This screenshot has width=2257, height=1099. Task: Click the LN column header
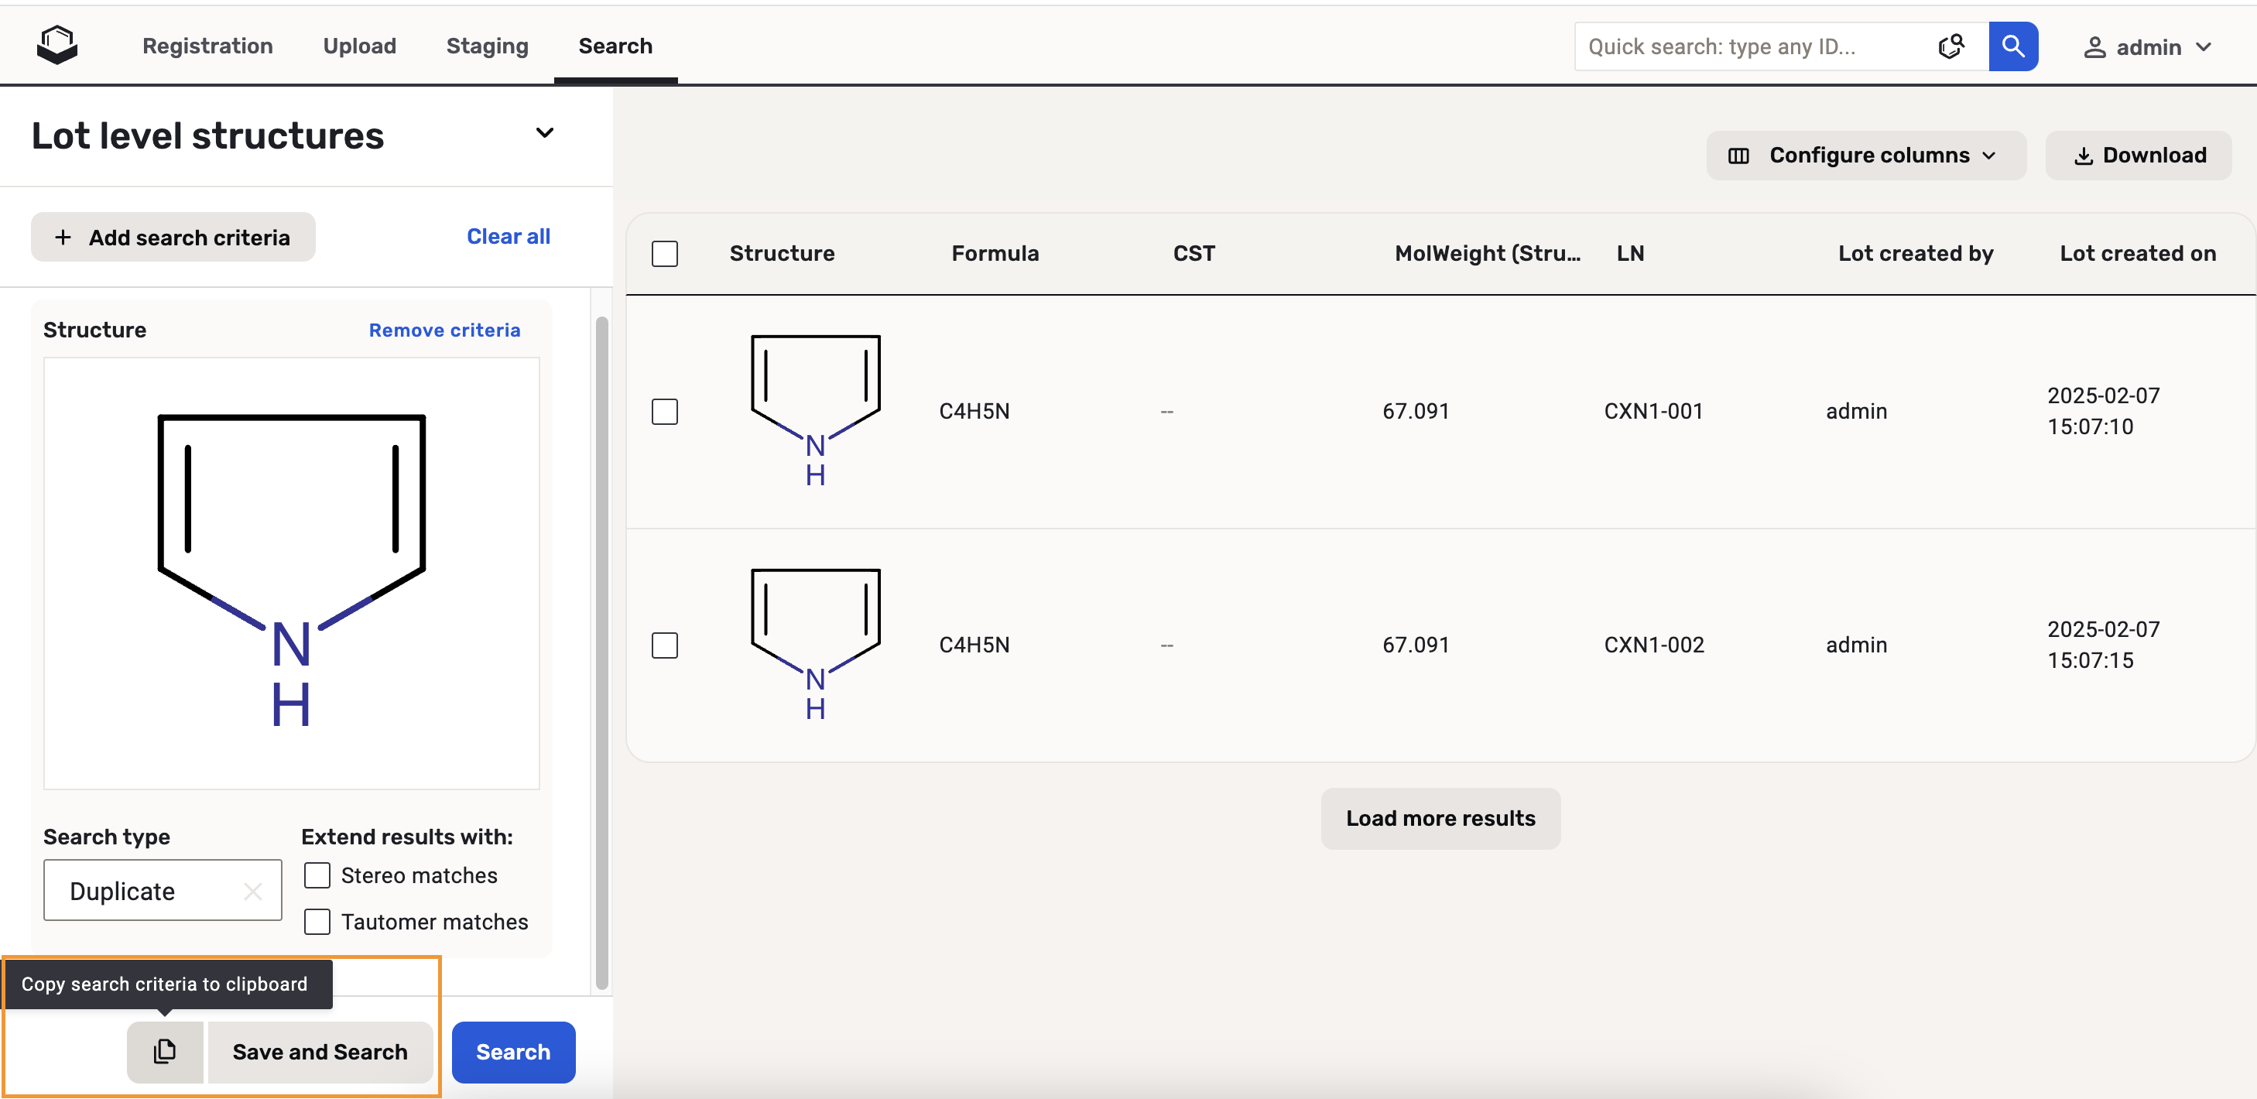1629,253
